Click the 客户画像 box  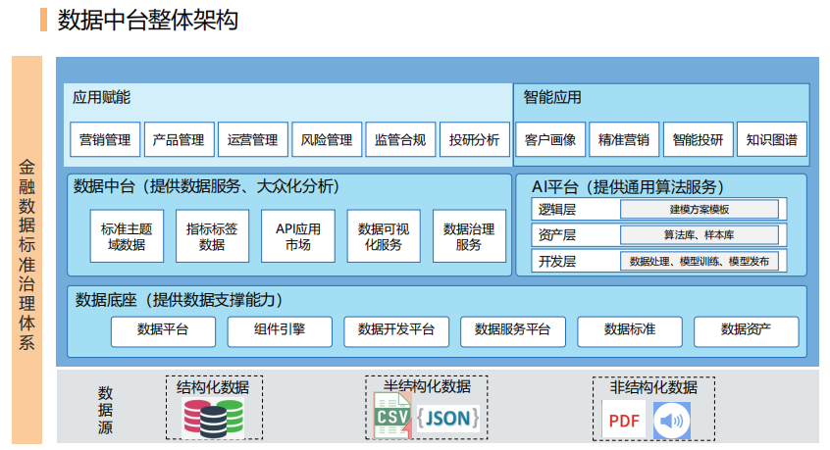(550, 139)
